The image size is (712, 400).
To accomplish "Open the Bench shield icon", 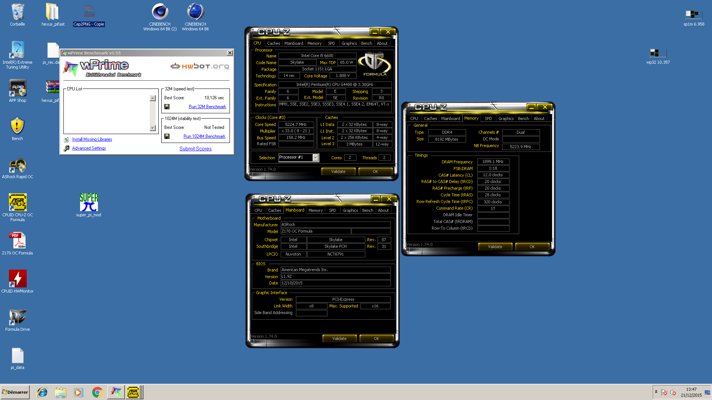I will (x=17, y=129).
